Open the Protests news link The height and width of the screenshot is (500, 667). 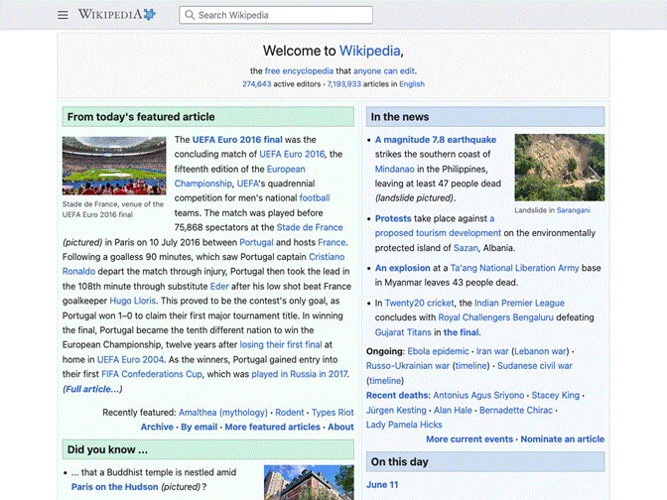(393, 218)
